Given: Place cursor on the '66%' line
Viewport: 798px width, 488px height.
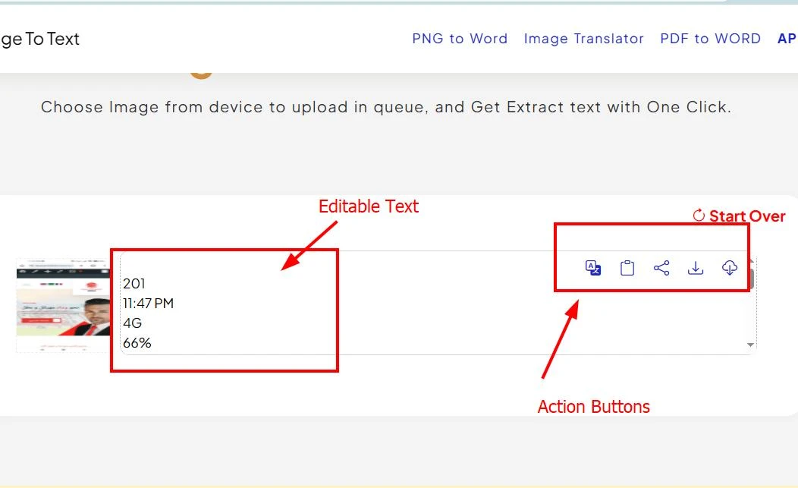Looking at the screenshot, I should coord(137,343).
